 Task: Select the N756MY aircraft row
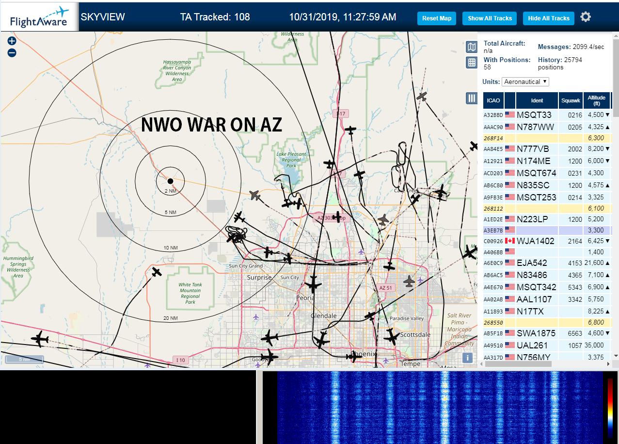547,357
